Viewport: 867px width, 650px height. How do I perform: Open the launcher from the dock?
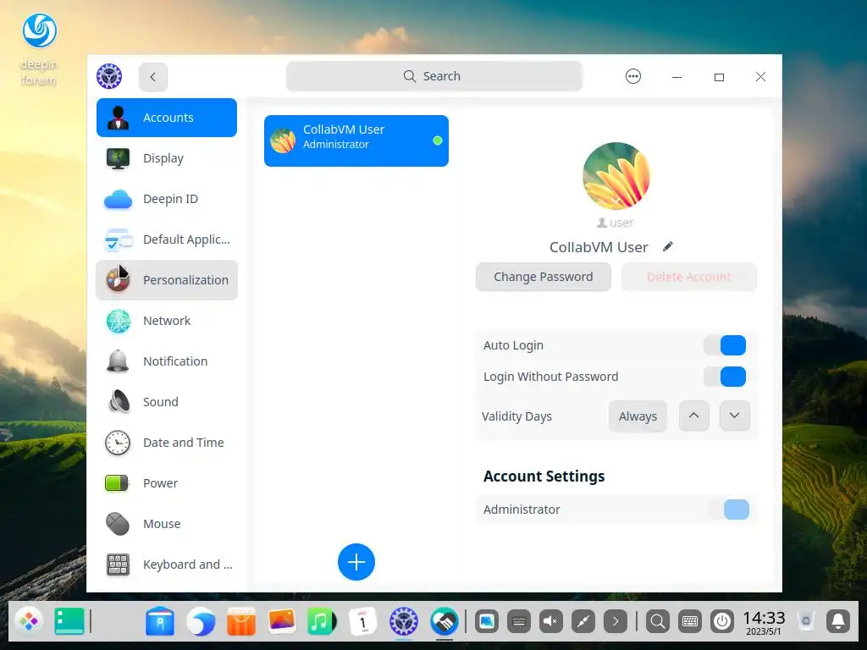[x=28, y=621]
